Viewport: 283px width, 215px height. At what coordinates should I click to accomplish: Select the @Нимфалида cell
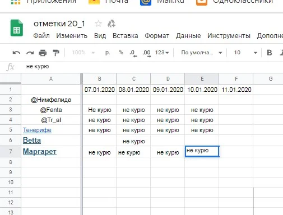[x=51, y=100]
